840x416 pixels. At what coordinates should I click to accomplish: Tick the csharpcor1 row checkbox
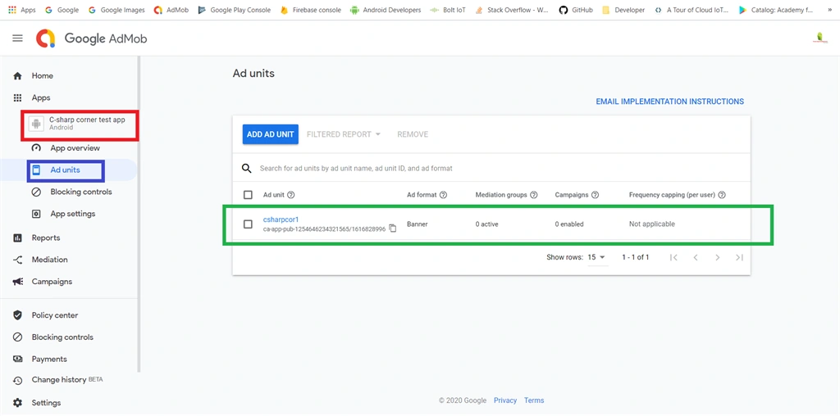tap(248, 224)
